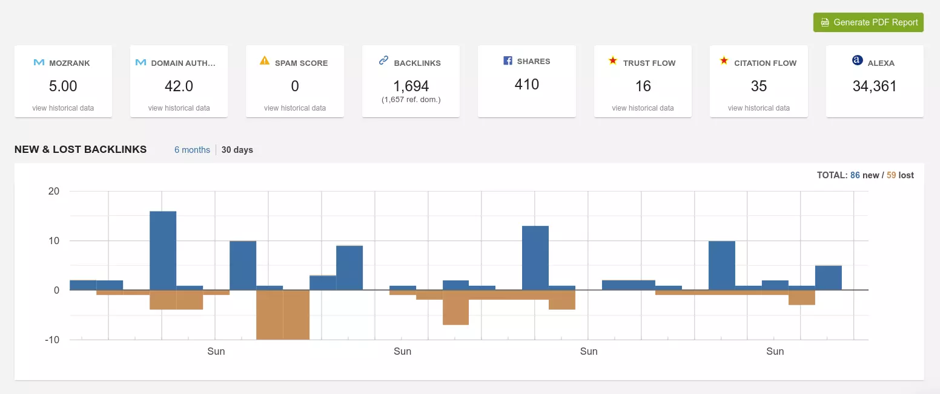The width and height of the screenshot is (940, 394).
Task: View historical data for MozRank
Action: click(x=63, y=108)
